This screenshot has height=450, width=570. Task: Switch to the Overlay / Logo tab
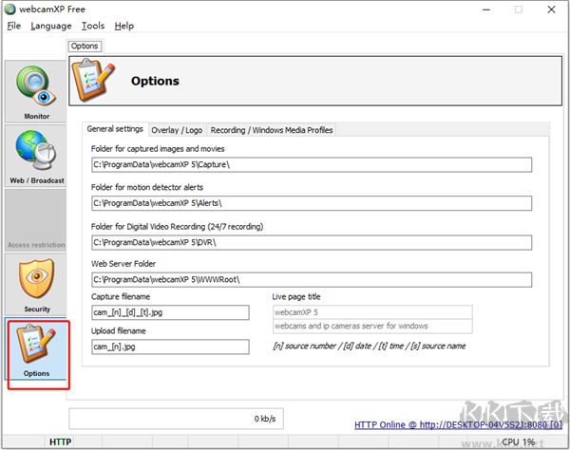coord(177,130)
